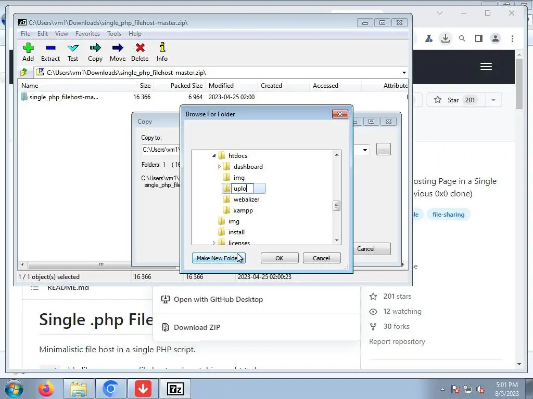533x399 pixels.
Task: Open File Explorer from the taskbar
Action: click(x=79, y=389)
